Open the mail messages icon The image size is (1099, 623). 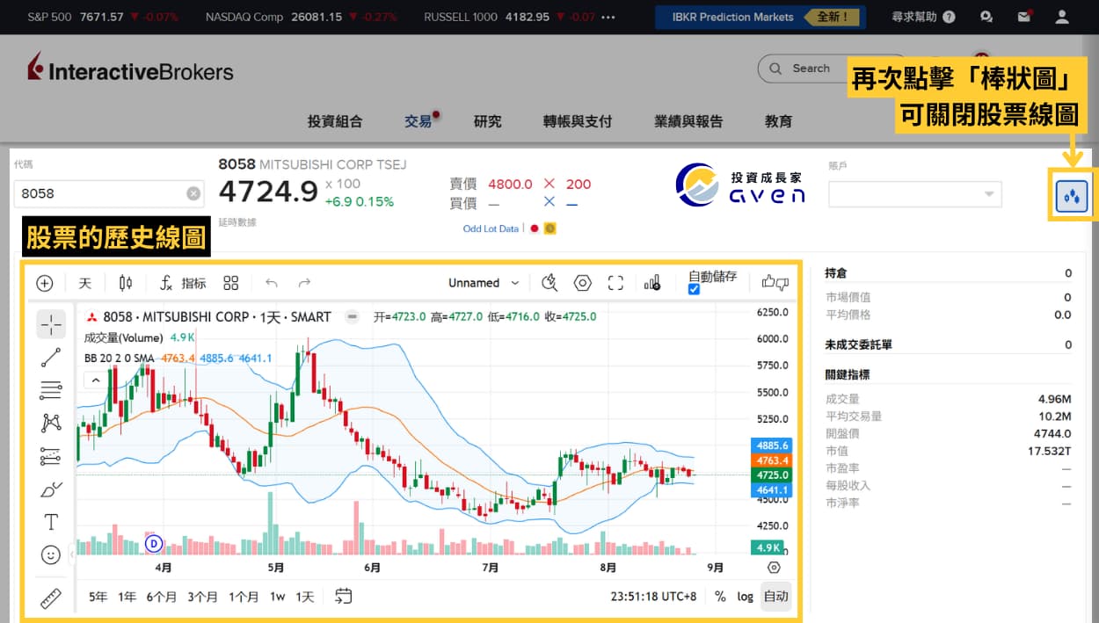(x=1024, y=17)
